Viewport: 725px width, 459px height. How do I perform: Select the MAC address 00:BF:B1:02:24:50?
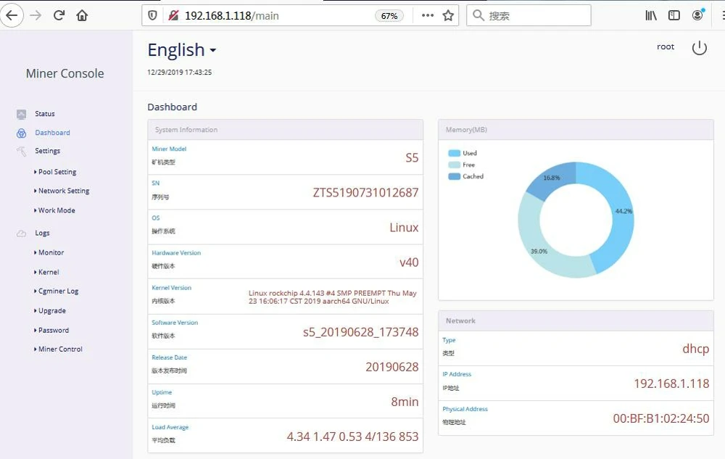[x=661, y=419]
